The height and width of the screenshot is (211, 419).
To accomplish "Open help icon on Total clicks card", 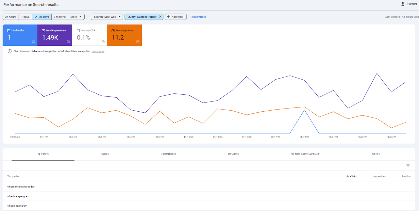I will 34,42.
